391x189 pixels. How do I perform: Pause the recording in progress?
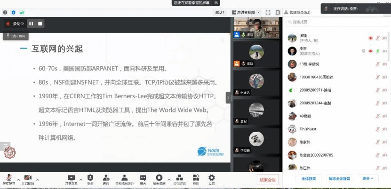31,24
